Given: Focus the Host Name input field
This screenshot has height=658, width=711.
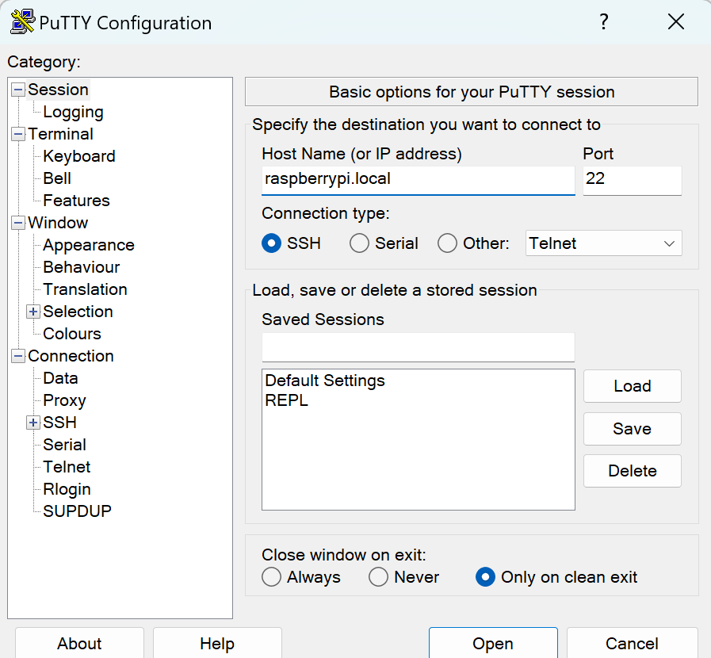Looking at the screenshot, I should tap(418, 179).
